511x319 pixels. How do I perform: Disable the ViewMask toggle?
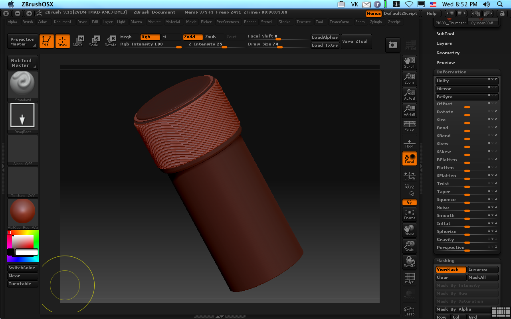[x=450, y=270]
